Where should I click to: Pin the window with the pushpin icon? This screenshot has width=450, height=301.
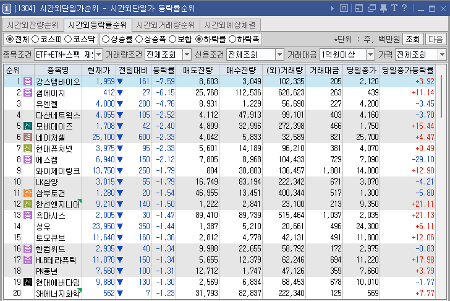[x=383, y=8]
